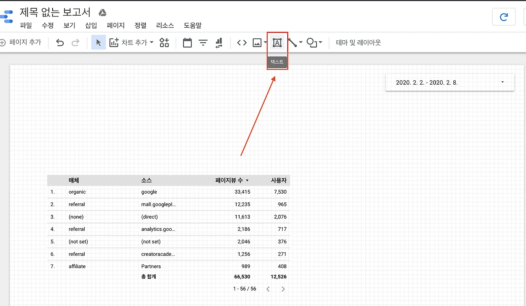Click the user count 271
The width and height of the screenshot is (526, 306).
pyautogui.click(x=282, y=254)
